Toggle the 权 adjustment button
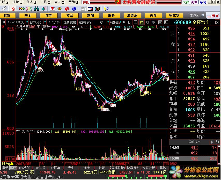Viewport: 221px width, 180px height. click(x=141, y=22)
